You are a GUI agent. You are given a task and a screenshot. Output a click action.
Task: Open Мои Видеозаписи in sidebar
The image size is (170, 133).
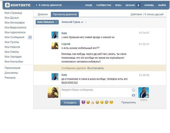[15, 27]
